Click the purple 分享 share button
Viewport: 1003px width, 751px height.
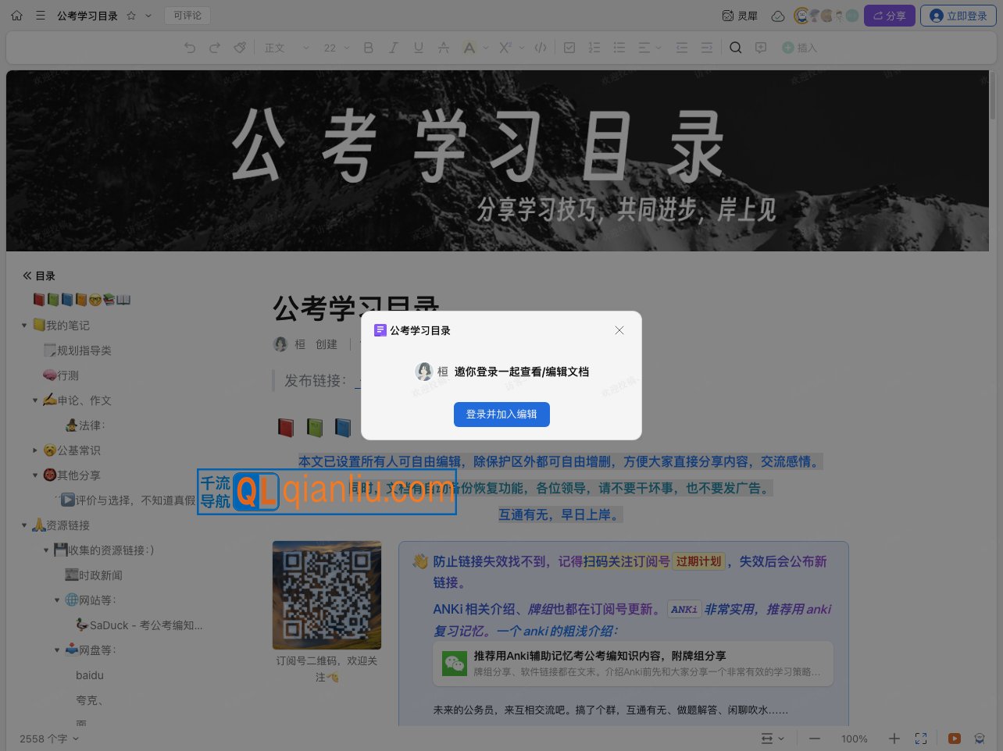tap(889, 15)
